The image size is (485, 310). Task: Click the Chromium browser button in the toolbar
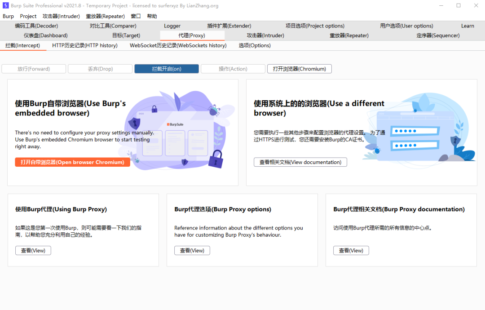point(300,69)
